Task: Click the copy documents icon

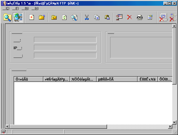Action: [x=97, y=18]
